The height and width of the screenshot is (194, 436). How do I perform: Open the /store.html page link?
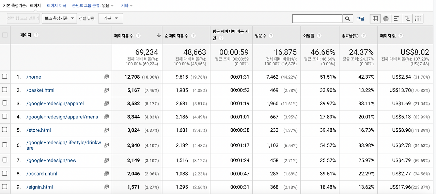[39, 130]
